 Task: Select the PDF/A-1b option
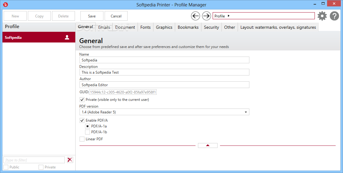pos(88,132)
